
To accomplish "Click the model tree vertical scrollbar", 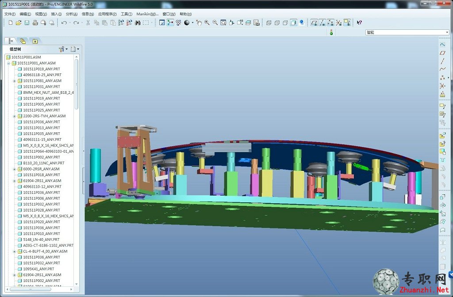I will click(x=77, y=84).
